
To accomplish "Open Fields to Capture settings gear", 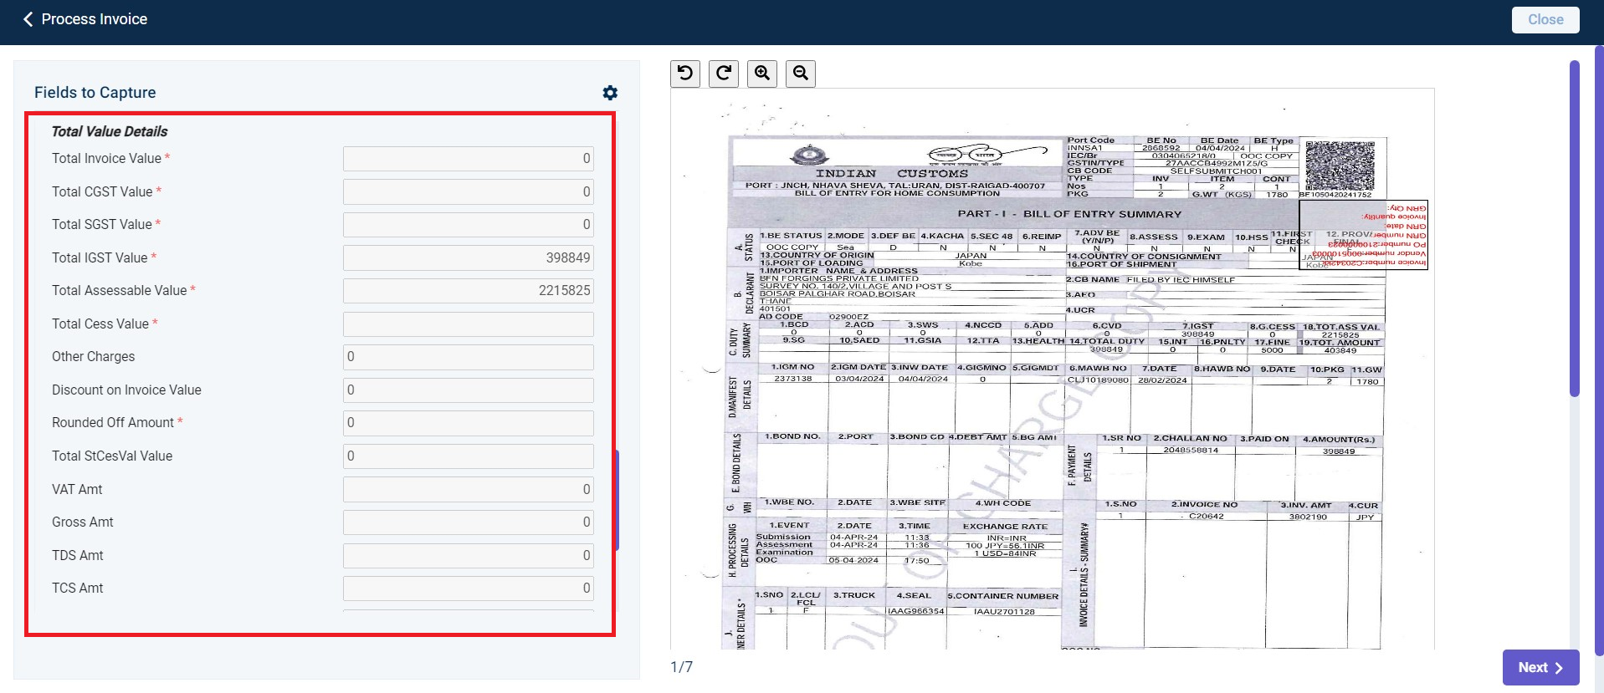I will [610, 93].
